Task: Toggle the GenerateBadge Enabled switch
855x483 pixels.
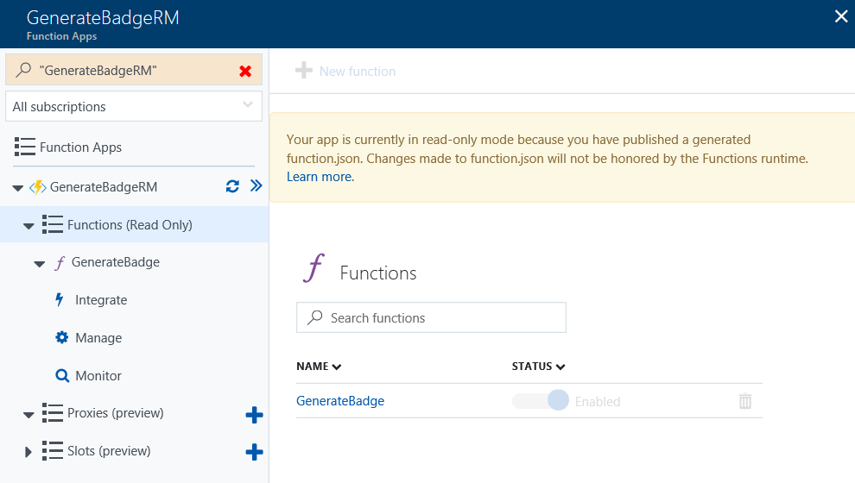Action: (x=541, y=401)
